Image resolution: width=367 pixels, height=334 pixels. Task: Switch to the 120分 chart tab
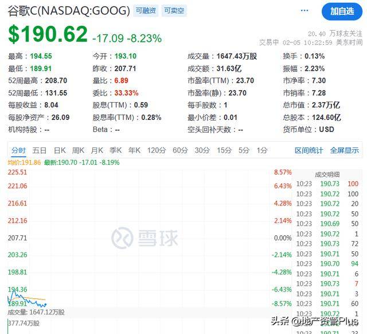coord(156,150)
